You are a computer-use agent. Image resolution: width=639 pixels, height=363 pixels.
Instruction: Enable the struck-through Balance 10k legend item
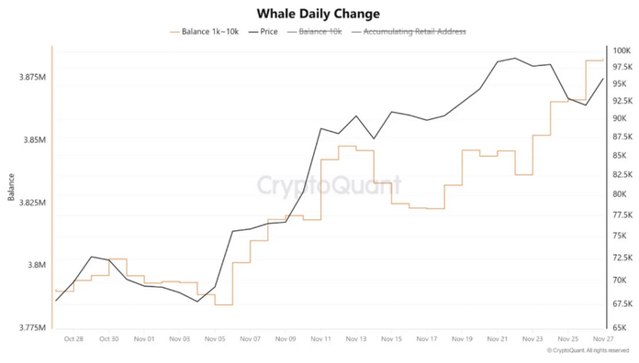(x=315, y=32)
